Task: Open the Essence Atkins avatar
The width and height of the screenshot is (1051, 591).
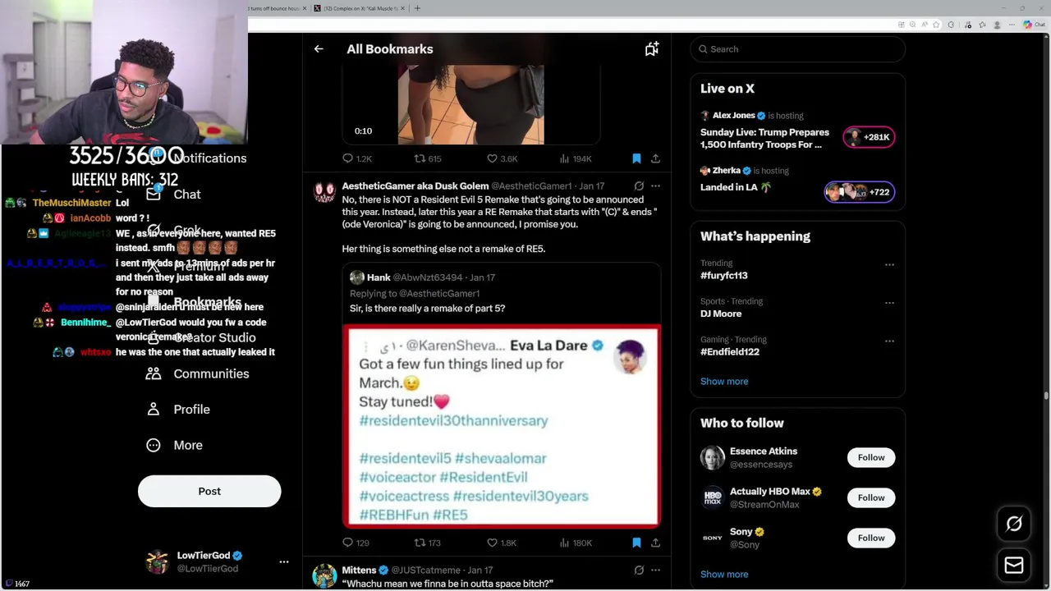Action: [x=713, y=457]
